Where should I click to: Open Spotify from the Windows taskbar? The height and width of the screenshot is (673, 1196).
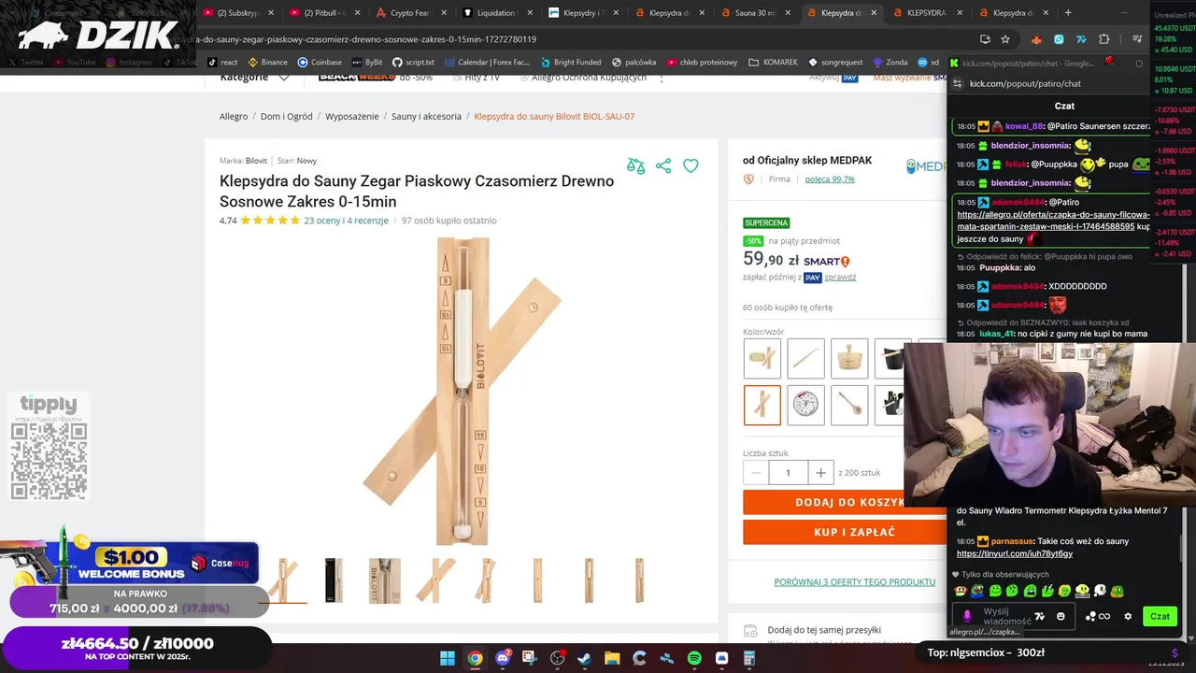point(694,658)
